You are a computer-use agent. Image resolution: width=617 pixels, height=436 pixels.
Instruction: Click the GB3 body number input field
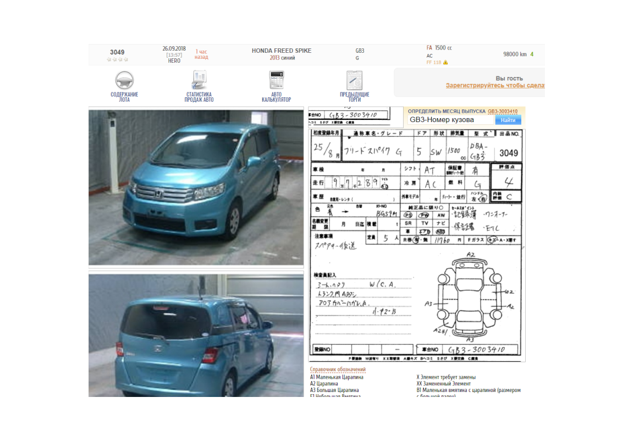click(451, 120)
